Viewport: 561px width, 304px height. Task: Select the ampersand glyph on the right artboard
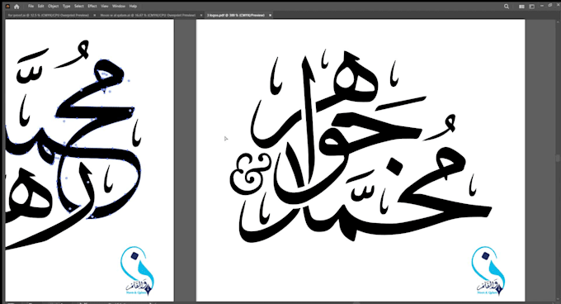(250, 173)
